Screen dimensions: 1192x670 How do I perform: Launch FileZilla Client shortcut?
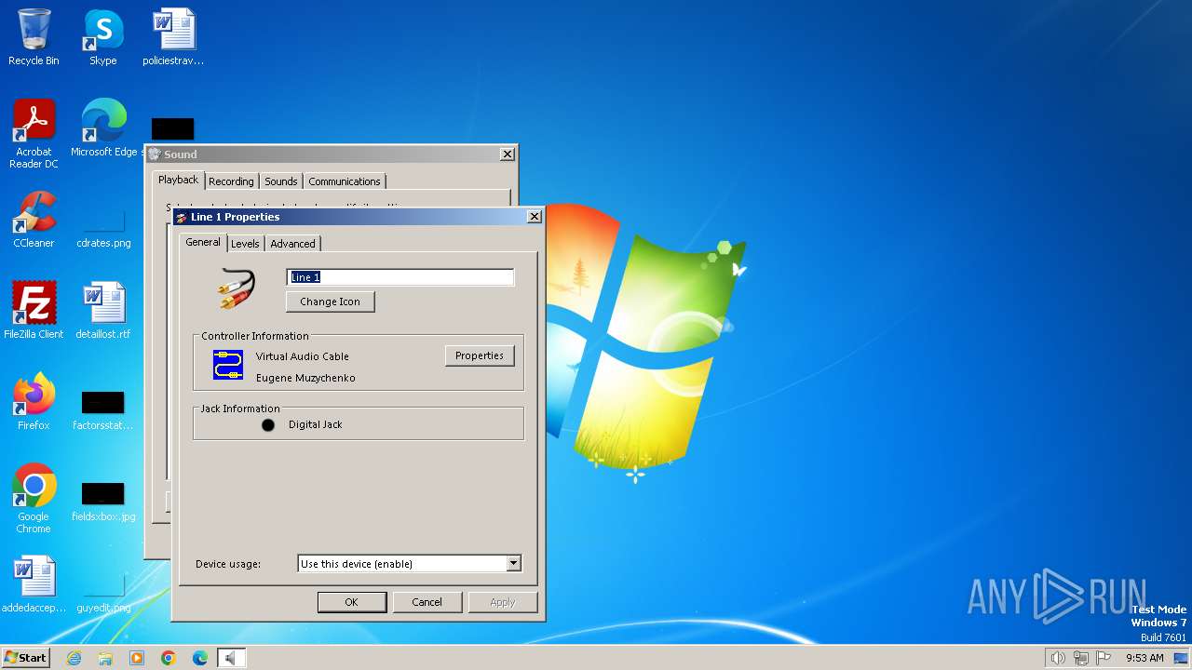pos(34,311)
